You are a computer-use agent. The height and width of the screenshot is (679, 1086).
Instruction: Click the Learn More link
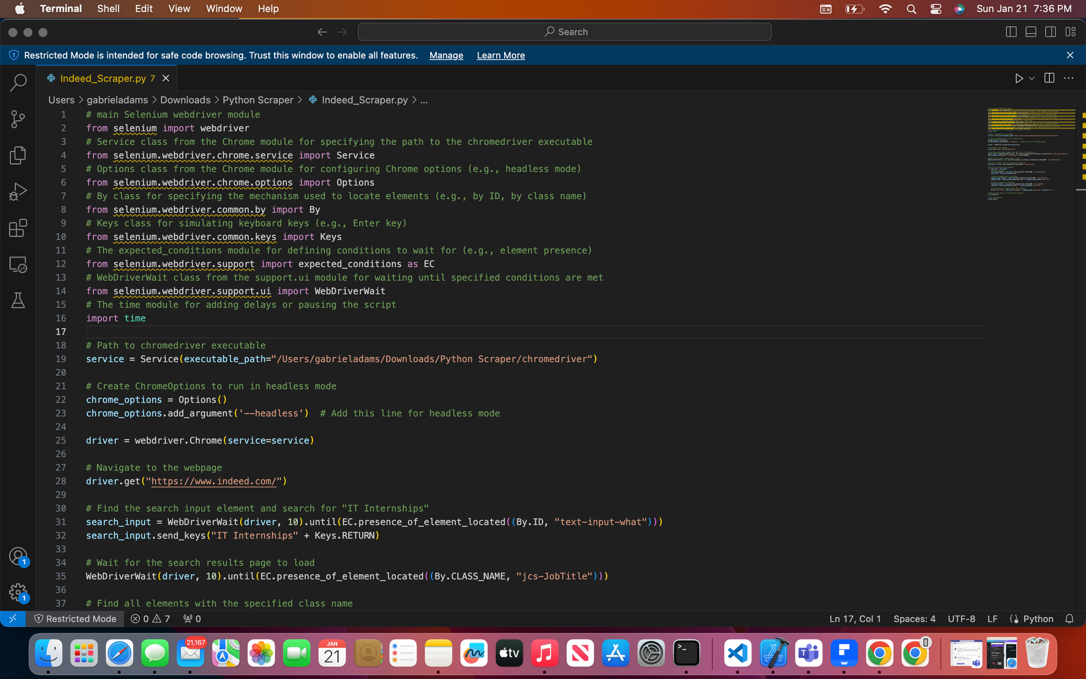[500, 56]
